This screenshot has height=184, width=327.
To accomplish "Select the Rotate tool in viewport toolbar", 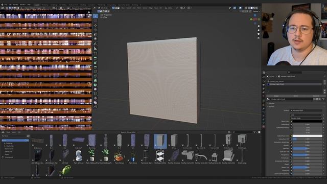I will tap(96, 30).
